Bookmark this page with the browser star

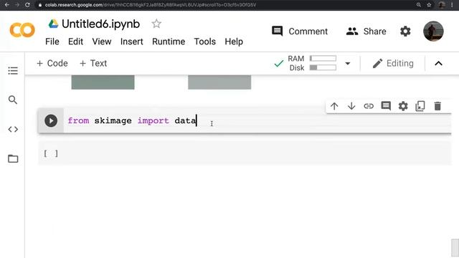429,5
